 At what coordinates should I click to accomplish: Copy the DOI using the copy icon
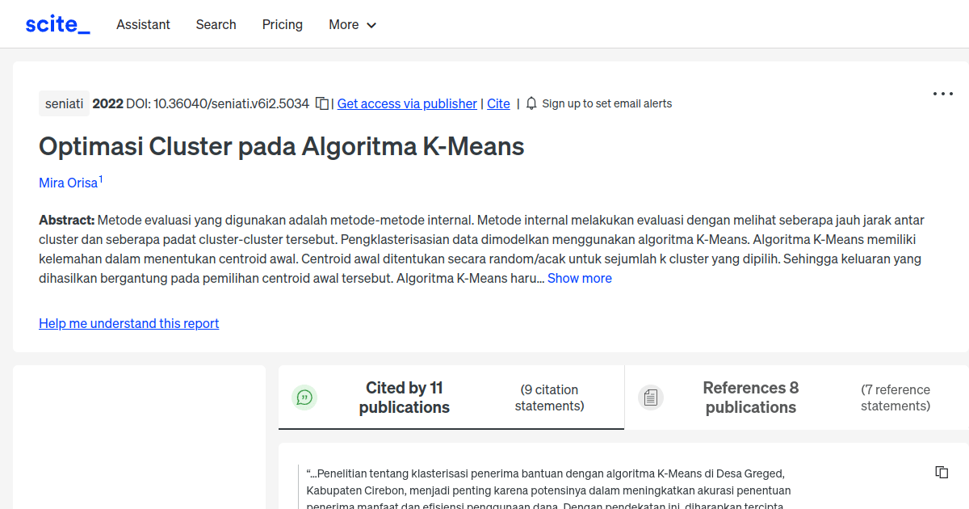[321, 103]
